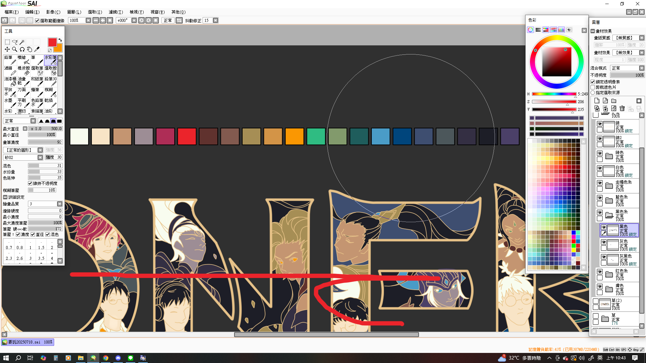Delete the selected layer with trash icon
The image size is (646, 363).
pos(622,109)
